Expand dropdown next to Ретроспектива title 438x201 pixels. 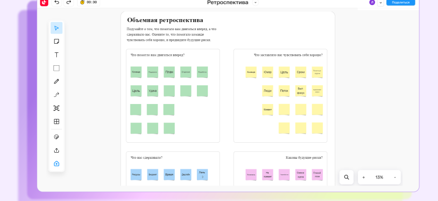(x=255, y=3)
